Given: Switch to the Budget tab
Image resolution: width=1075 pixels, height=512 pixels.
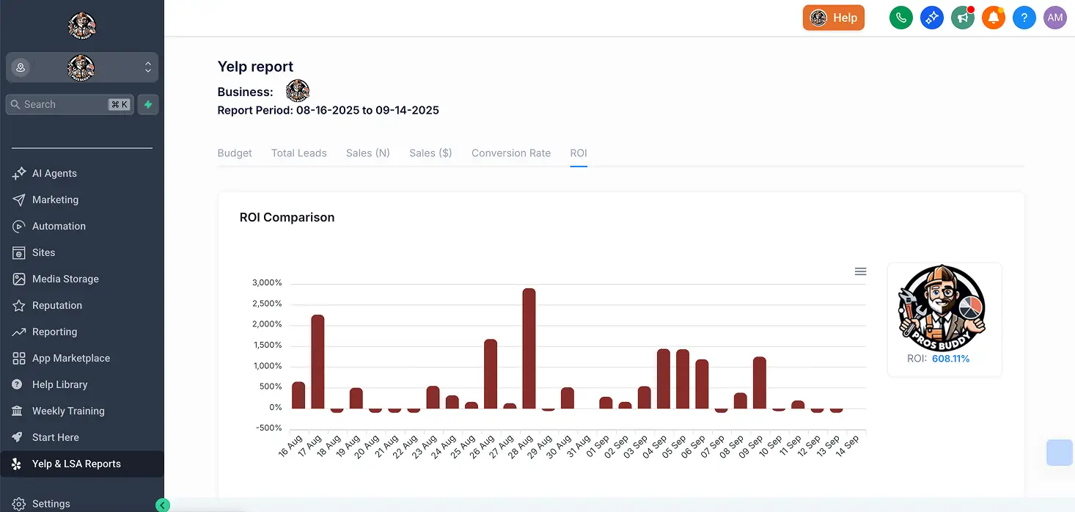Looking at the screenshot, I should (x=235, y=153).
